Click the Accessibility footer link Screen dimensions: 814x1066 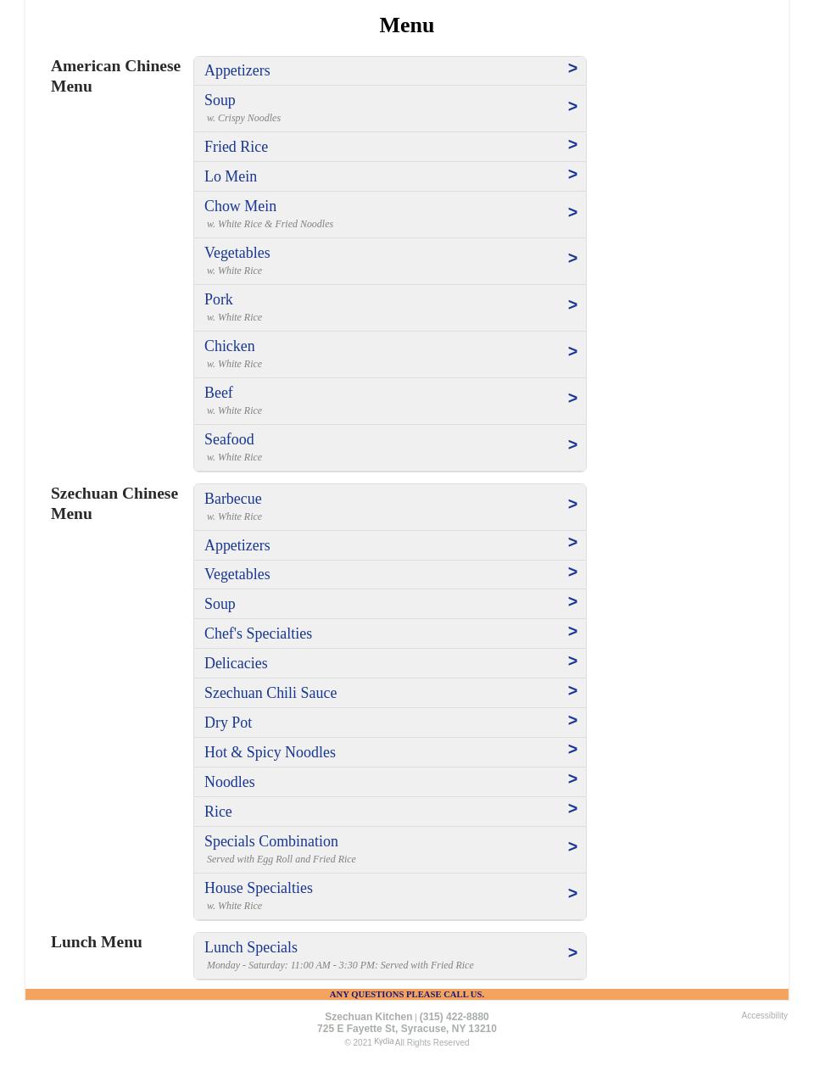(764, 1015)
